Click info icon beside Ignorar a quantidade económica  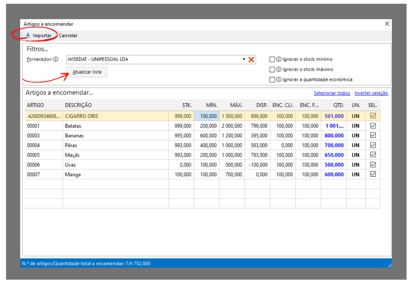[x=279, y=80]
